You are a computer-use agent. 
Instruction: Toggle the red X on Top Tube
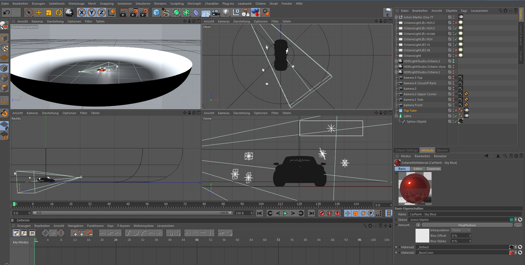456,111
